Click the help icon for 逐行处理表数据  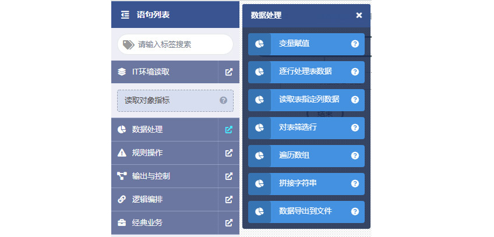click(355, 72)
